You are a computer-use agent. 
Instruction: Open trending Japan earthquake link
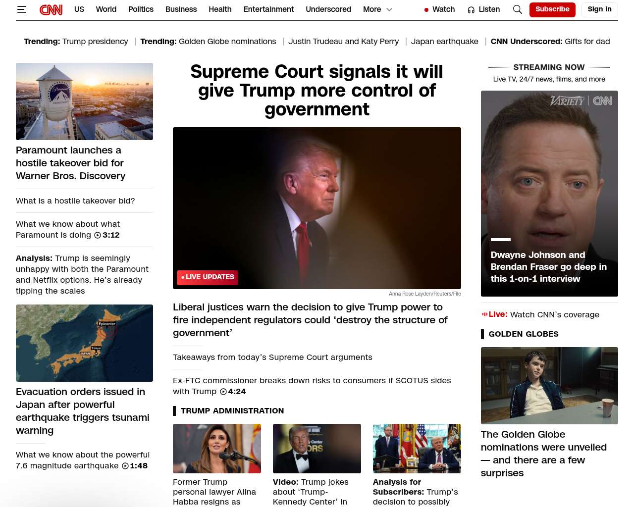(x=444, y=42)
